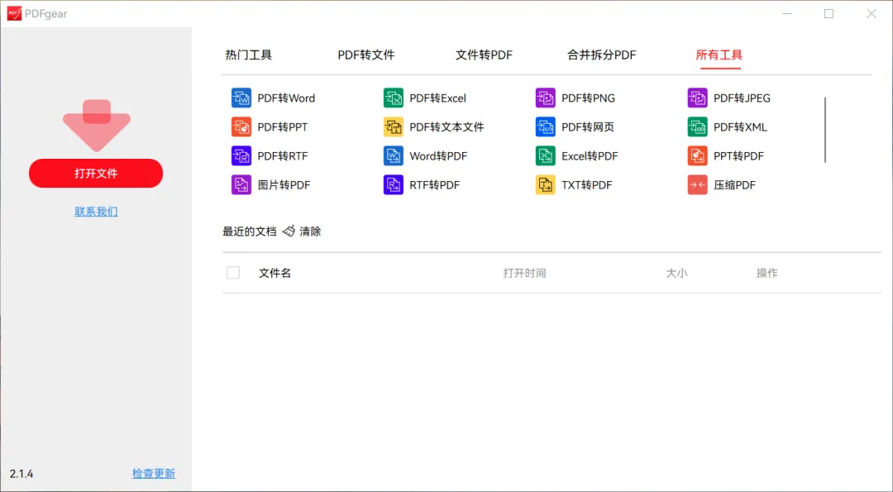Click the broom icon beside 清除

tap(289, 232)
